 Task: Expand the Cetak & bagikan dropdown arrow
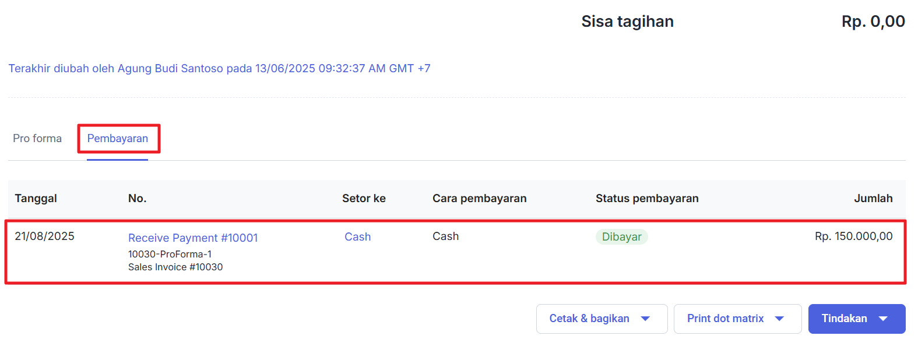tap(645, 319)
